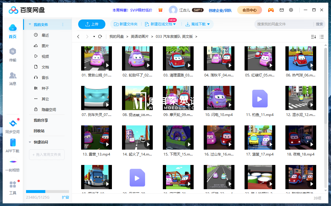Open 回收站 recycle bin entry

39,131
